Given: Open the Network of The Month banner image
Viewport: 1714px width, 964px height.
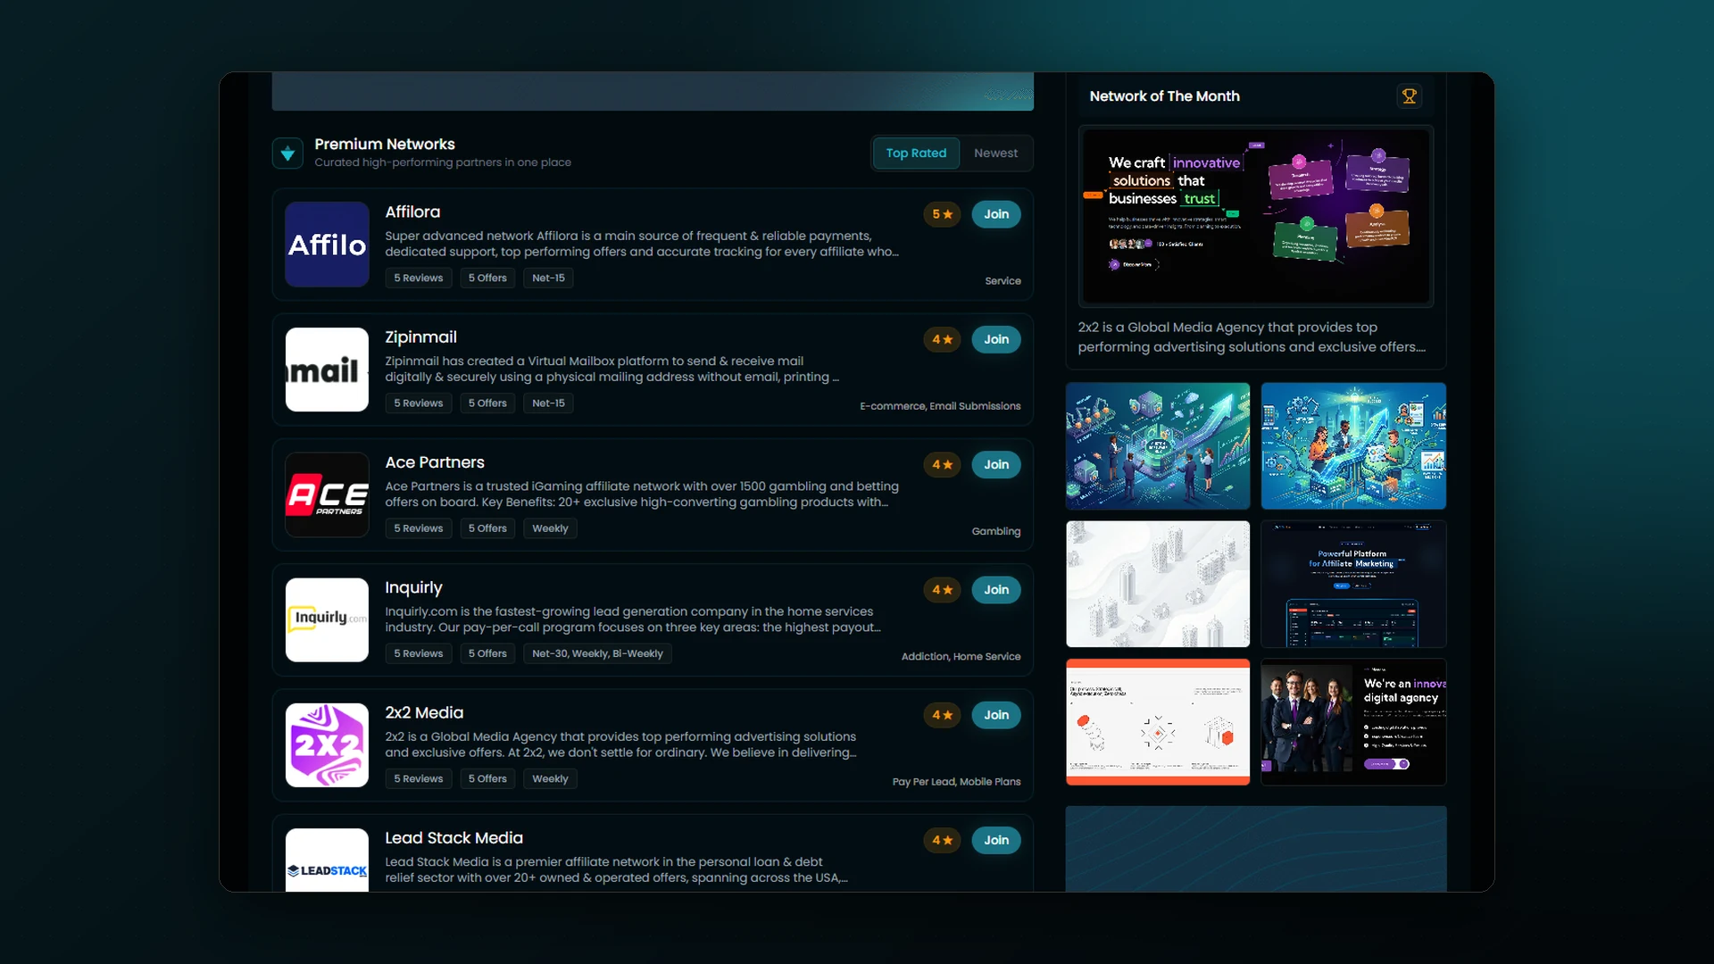Looking at the screenshot, I should coord(1256,217).
